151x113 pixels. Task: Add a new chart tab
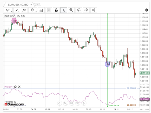[x=37, y=5]
